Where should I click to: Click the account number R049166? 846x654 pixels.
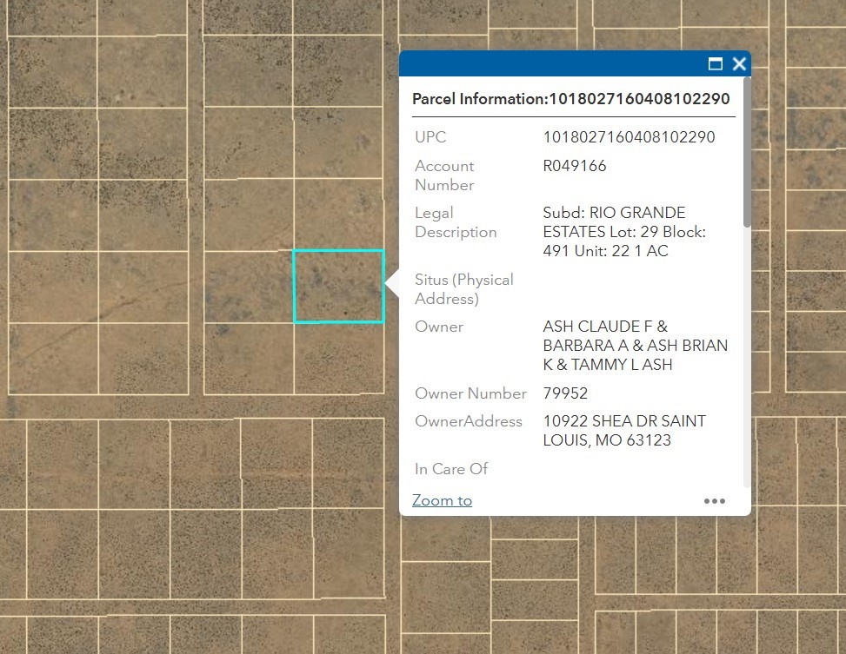574,166
